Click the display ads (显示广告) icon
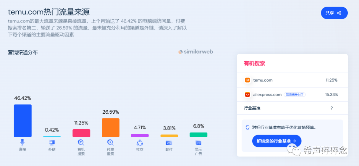The height and width of the screenshot is (166, 359). coord(198,142)
